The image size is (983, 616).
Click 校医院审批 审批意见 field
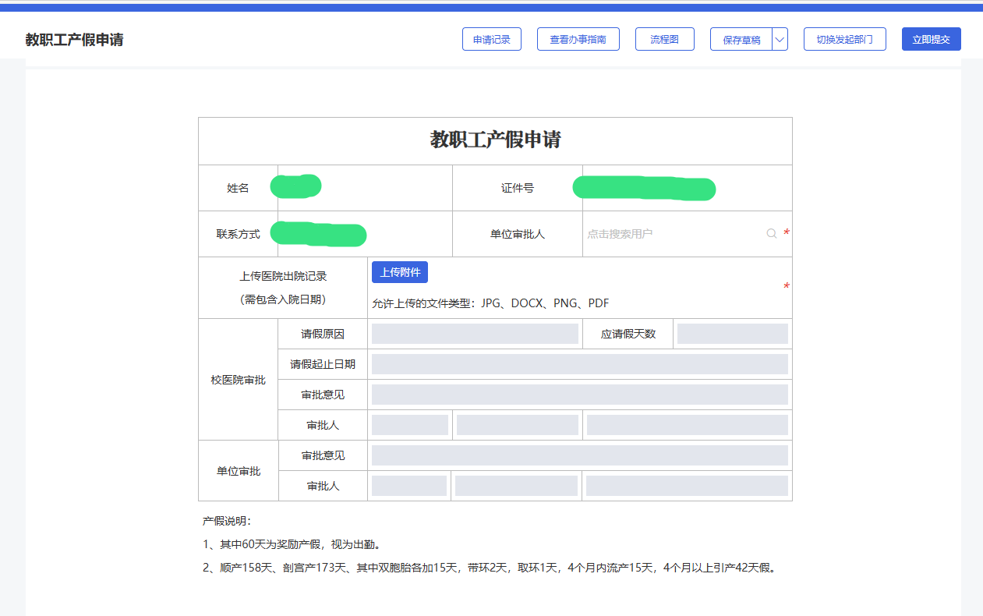click(x=579, y=395)
